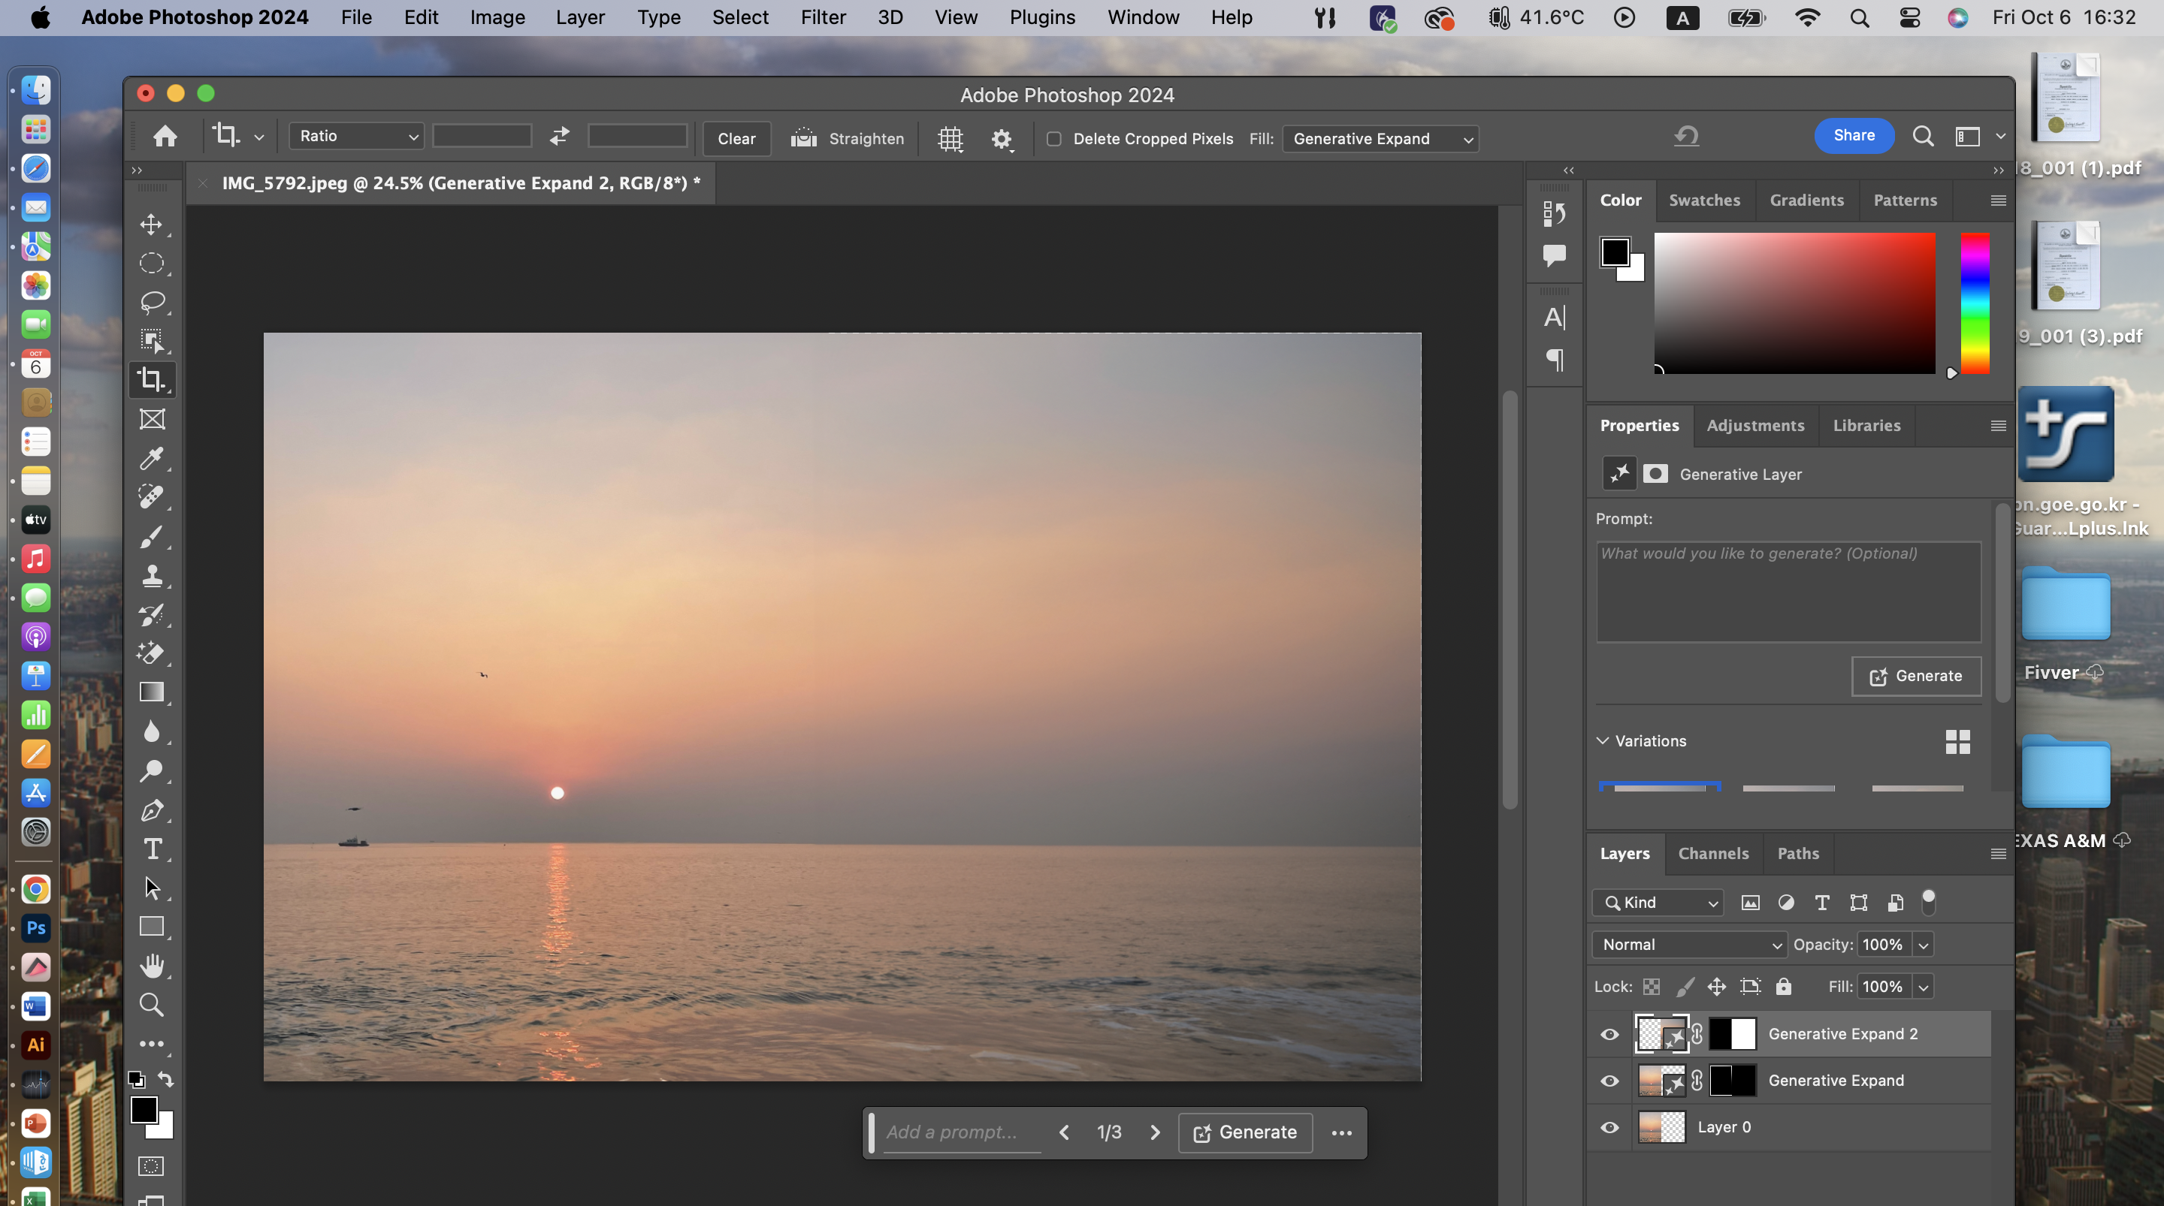The height and width of the screenshot is (1206, 2164).
Task: Open the Ratio preset dropdown
Action: (357, 136)
